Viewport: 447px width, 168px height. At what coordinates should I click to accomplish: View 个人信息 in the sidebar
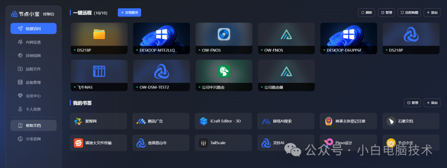(x=34, y=109)
